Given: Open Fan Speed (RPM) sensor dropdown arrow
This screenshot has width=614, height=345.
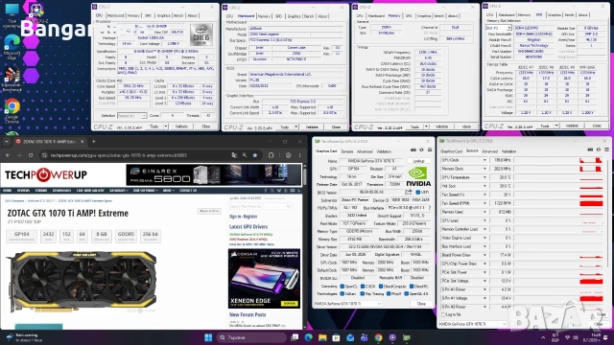Looking at the screenshot, I should [x=484, y=203].
